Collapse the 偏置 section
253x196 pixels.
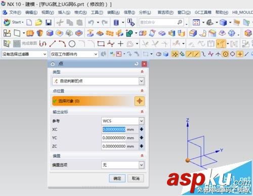tap(142, 156)
